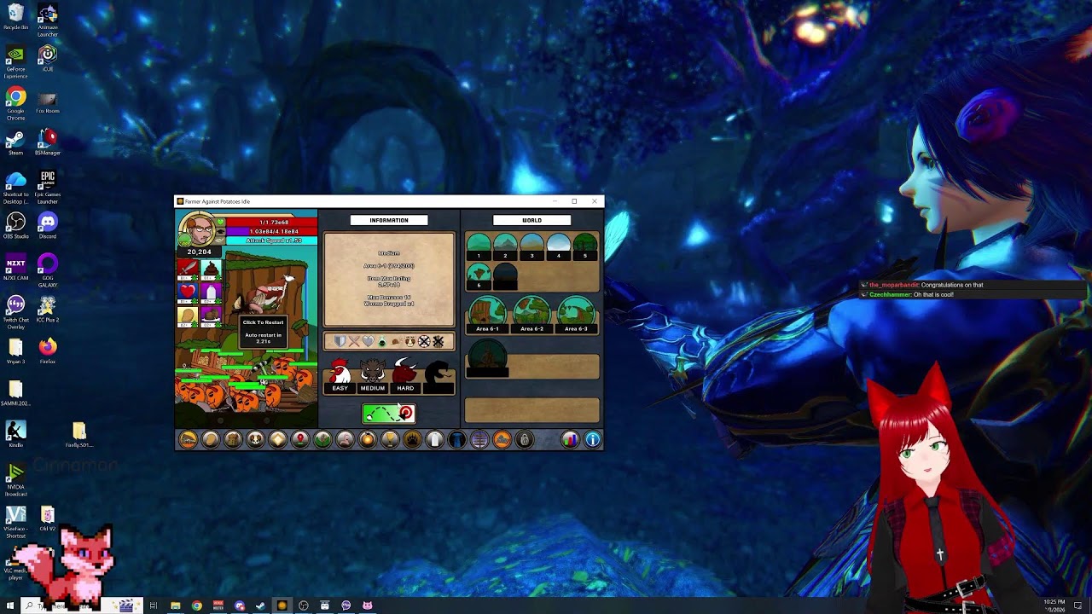Select the INFORMATION header tab

[389, 220]
